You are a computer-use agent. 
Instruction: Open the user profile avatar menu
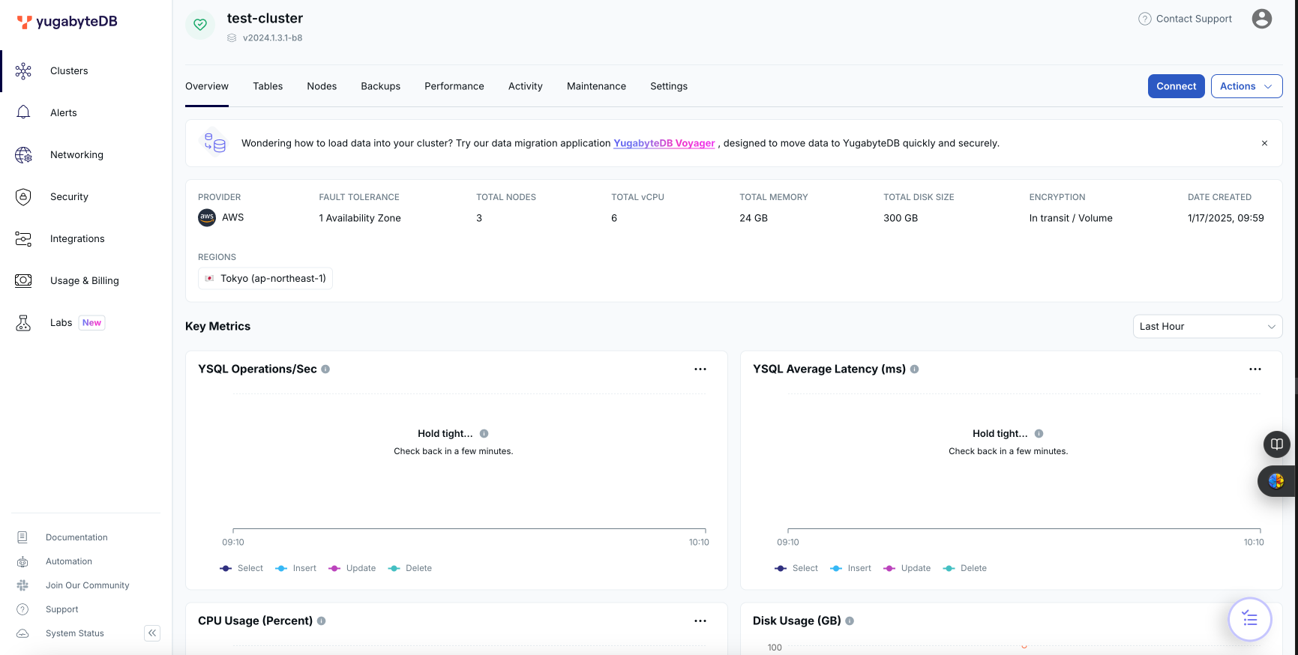tap(1262, 19)
